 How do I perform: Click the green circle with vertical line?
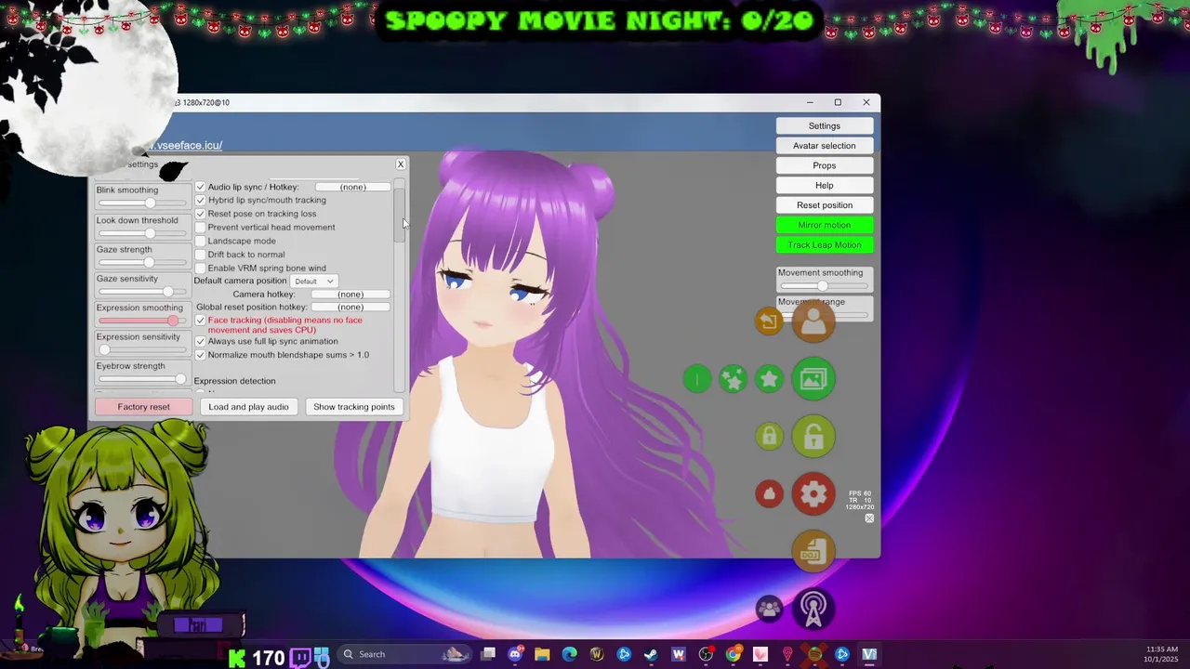697,379
